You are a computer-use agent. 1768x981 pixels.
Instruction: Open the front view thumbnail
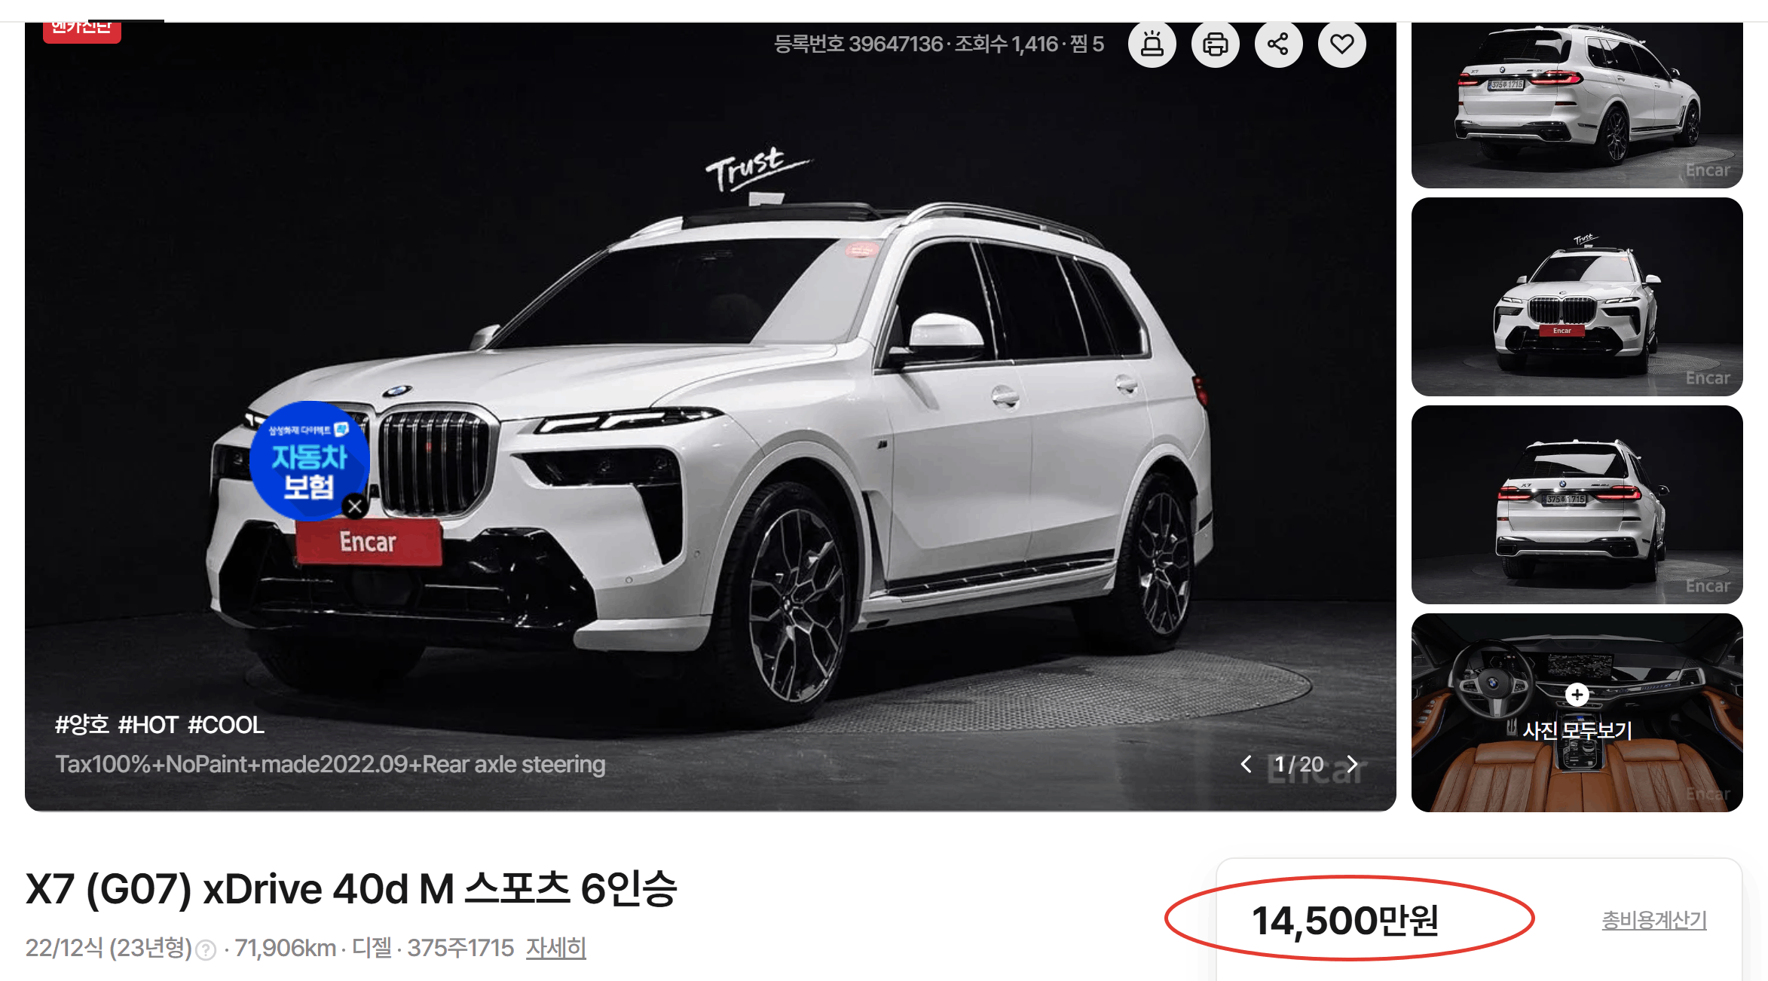pos(1577,297)
